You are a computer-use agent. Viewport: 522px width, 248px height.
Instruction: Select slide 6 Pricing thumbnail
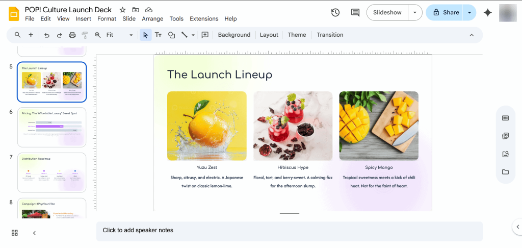[x=52, y=127]
